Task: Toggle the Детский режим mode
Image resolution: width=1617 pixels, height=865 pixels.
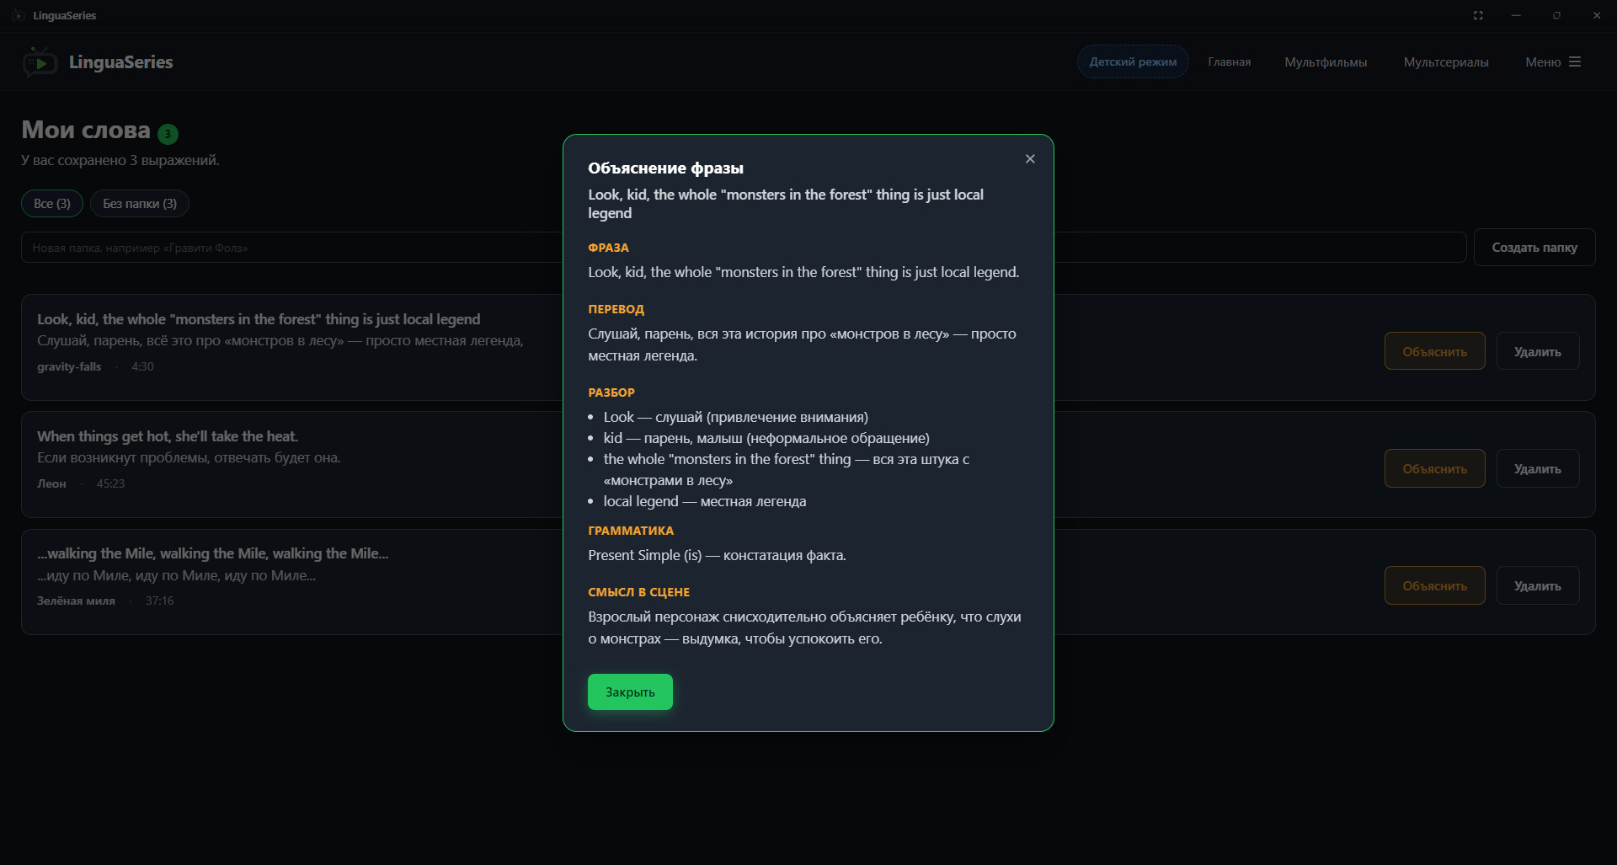Action: 1133,61
